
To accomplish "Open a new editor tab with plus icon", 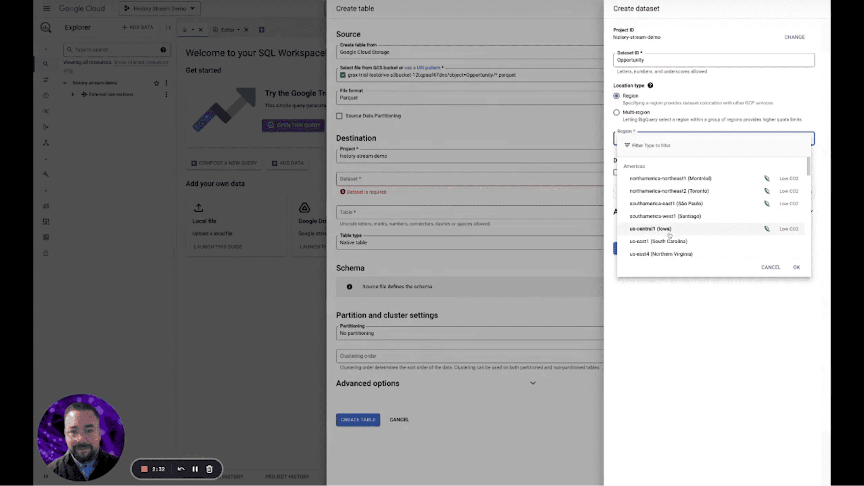I will coord(262,29).
